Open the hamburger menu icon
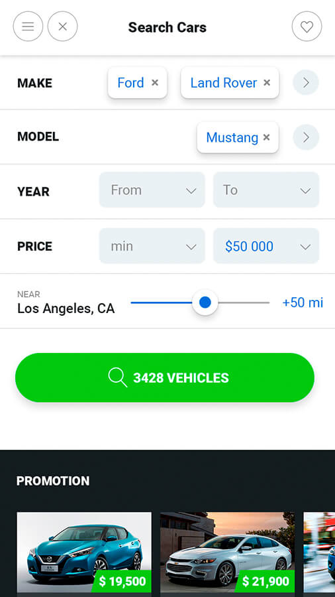 click(28, 27)
